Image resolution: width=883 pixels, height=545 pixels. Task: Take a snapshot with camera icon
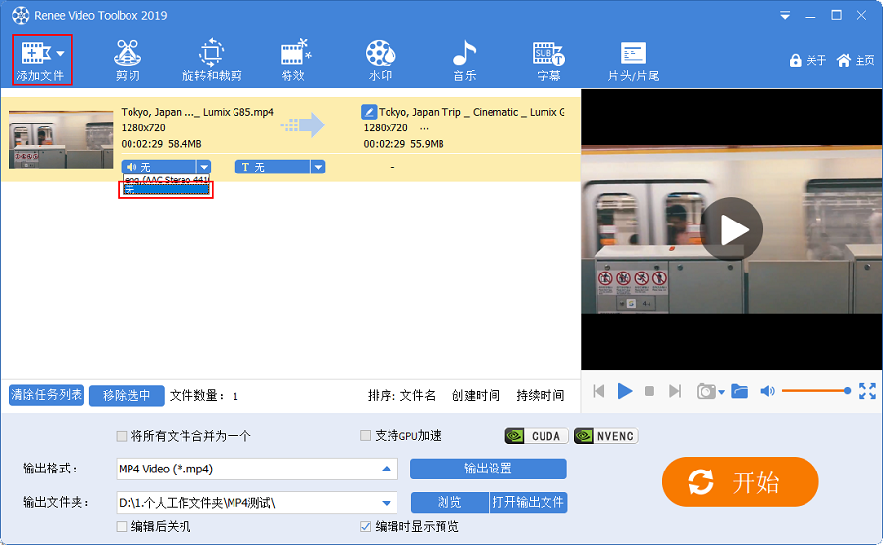point(705,391)
